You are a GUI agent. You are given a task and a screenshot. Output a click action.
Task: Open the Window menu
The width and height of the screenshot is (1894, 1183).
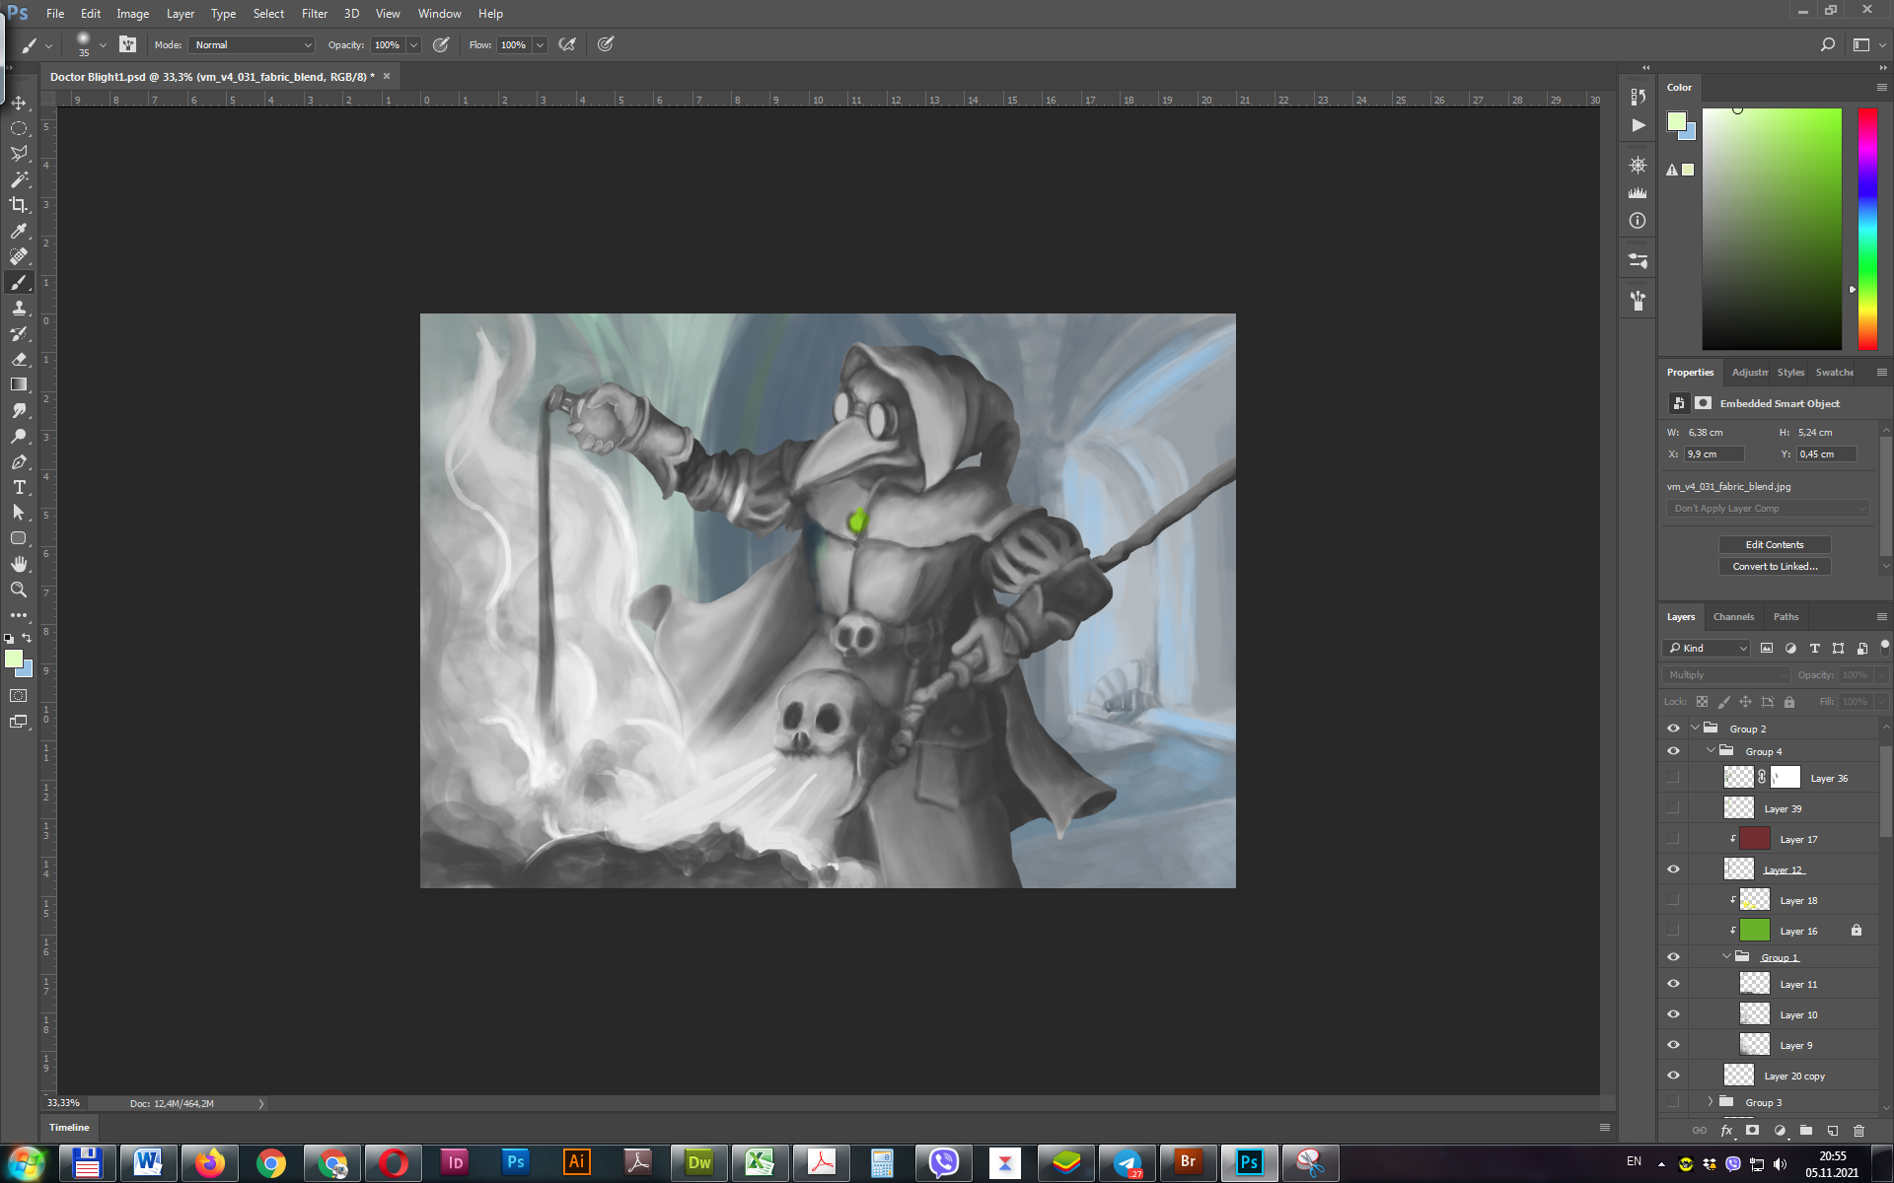[x=440, y=14]
